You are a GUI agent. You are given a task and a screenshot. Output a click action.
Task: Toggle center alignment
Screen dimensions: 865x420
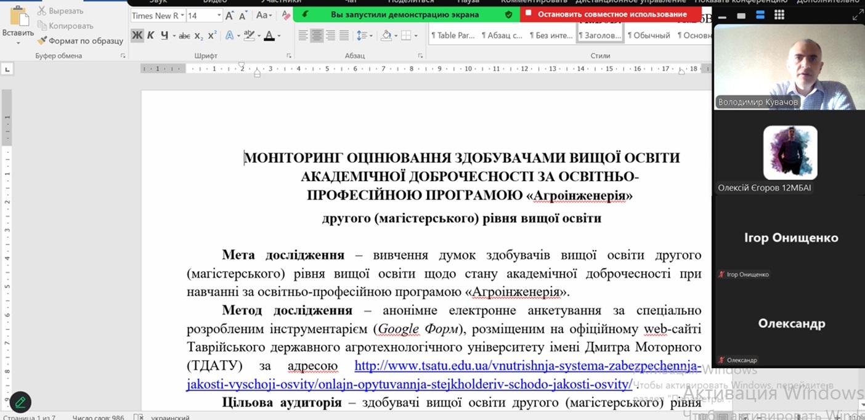tap(317, 36)
